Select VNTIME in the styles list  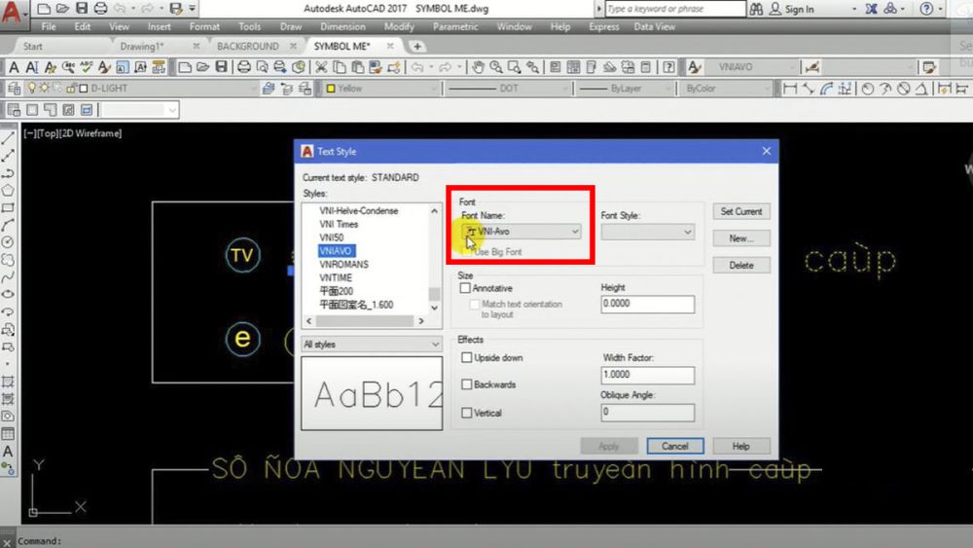tap(336, 278)
